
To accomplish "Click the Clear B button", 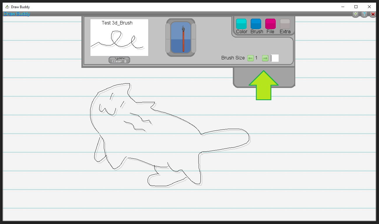I will pyautogui.click(x=119, y=60).
